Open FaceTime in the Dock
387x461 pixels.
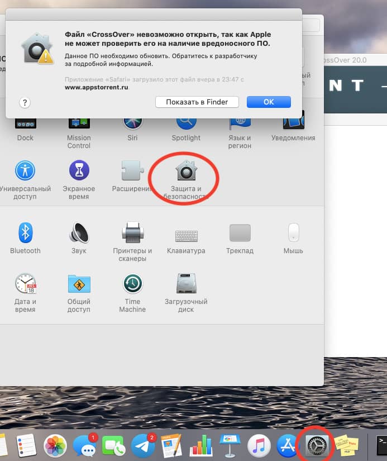coord(113,446)
